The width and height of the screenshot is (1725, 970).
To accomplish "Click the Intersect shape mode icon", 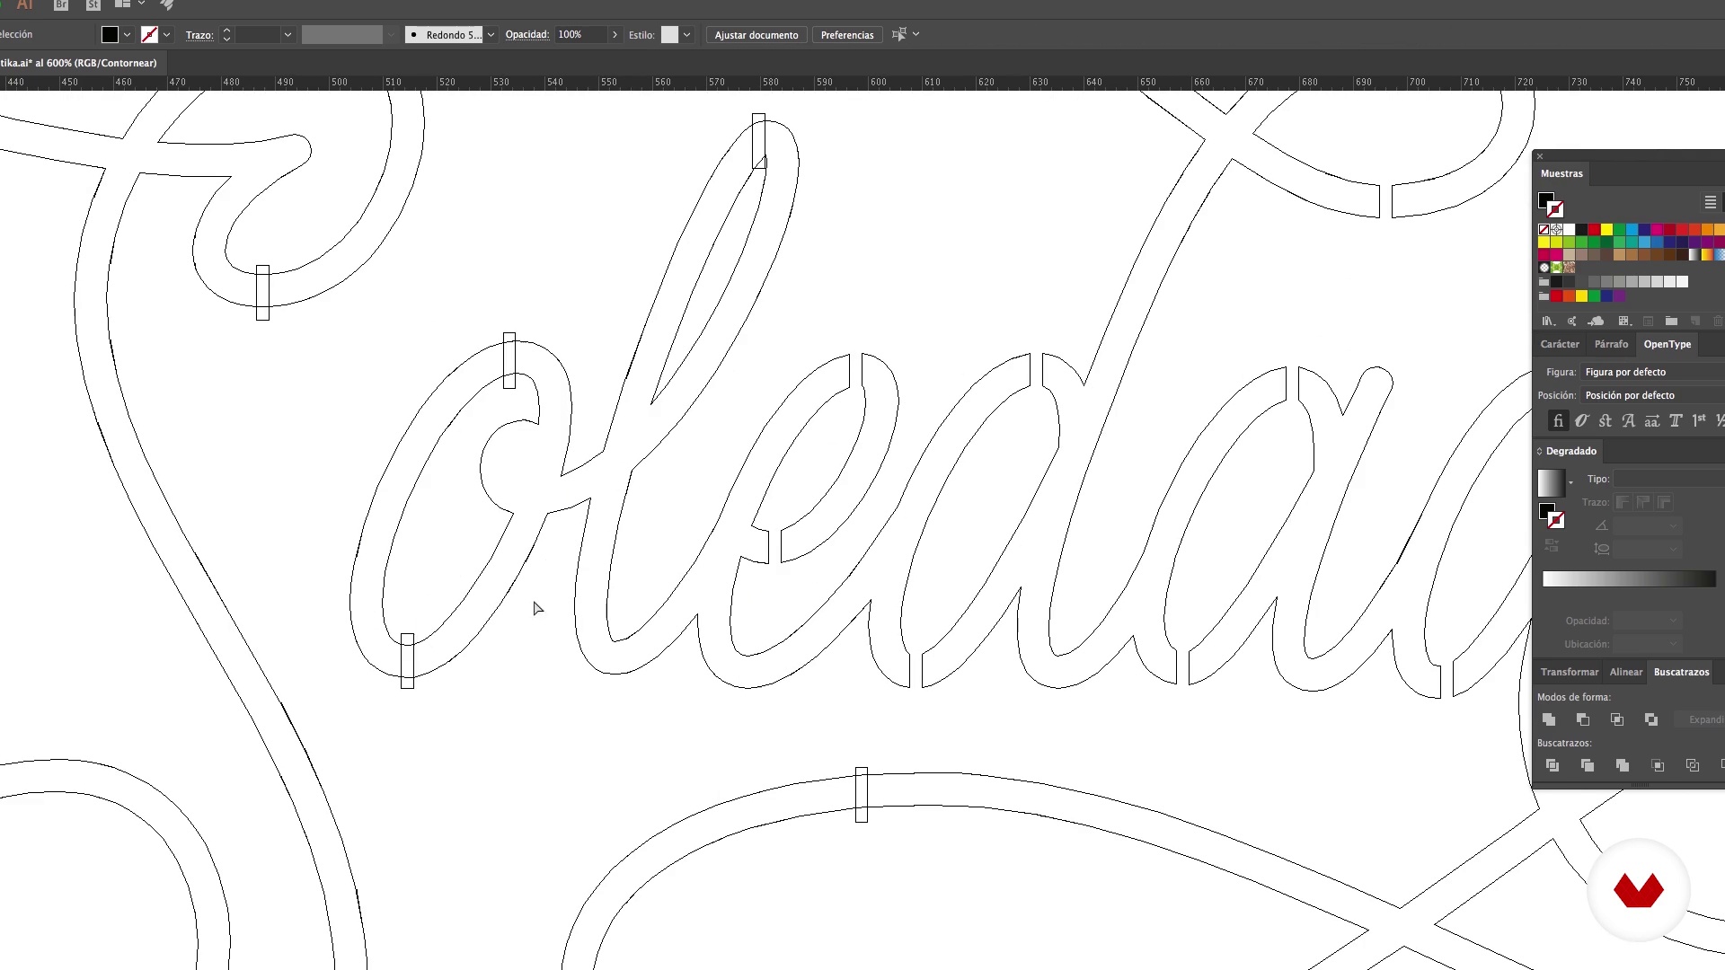I will click(x=1617, y=719).
